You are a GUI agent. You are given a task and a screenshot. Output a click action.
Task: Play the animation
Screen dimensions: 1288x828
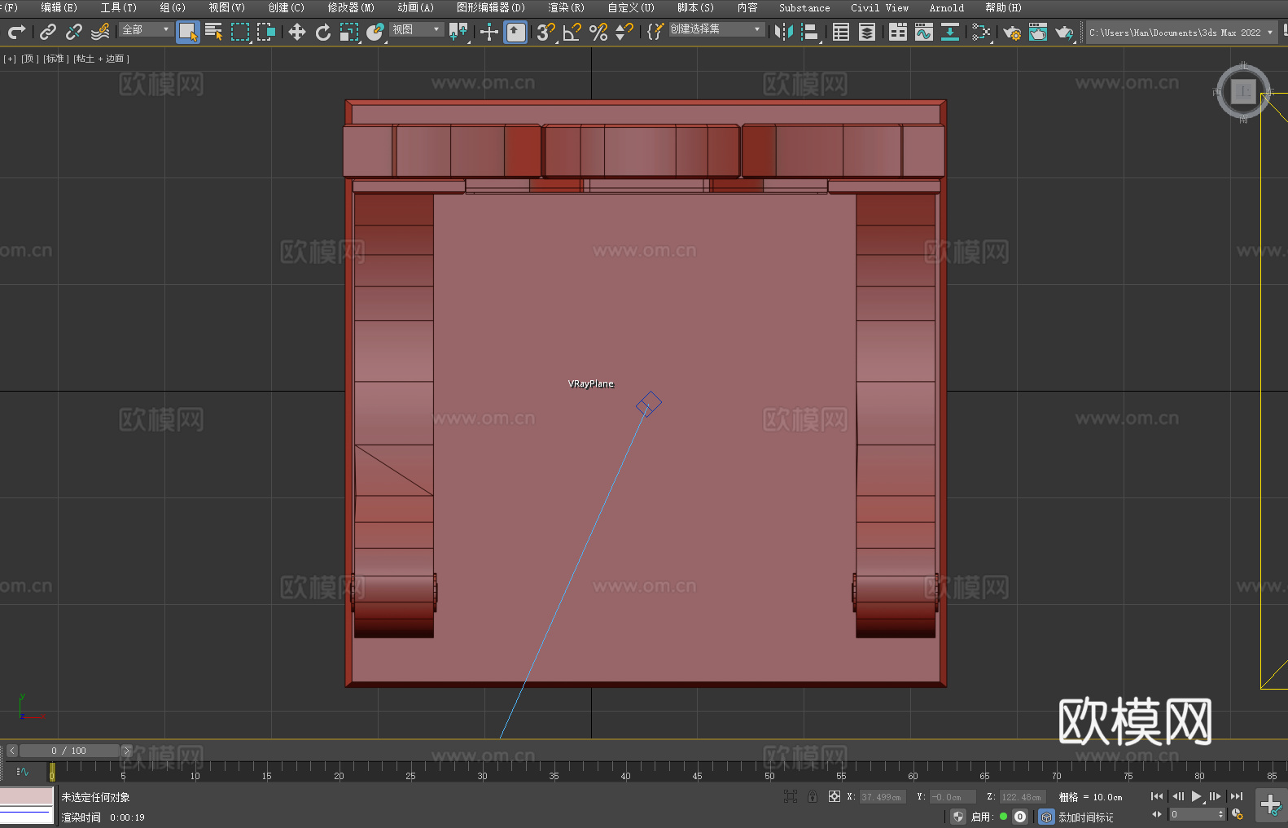pos(1196,796)
